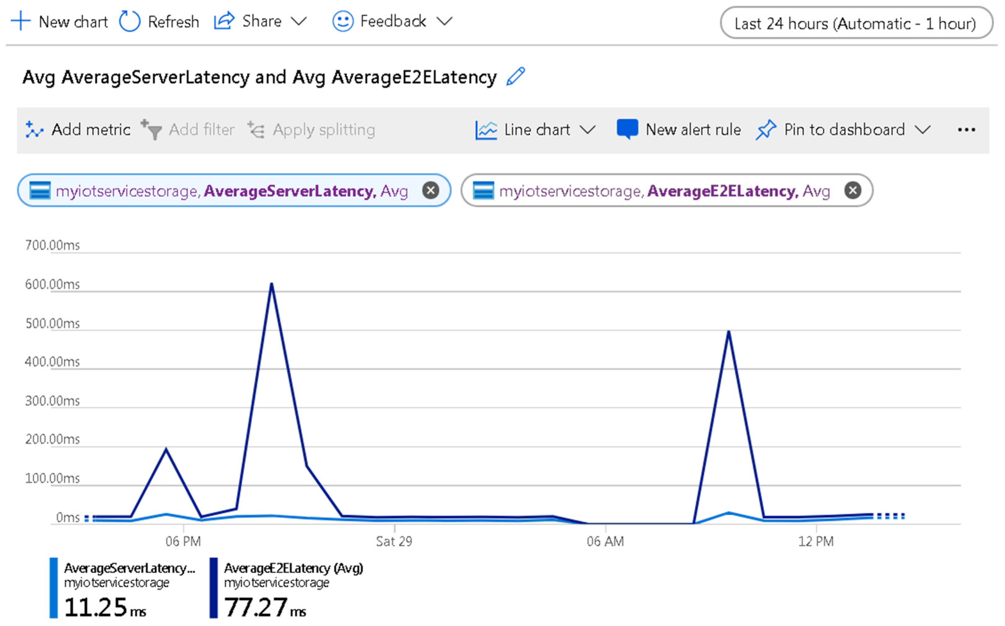Screen dimensions: 1005x626
Task: Open the more options ellipsis menu
Action: (x=966, y=130)
